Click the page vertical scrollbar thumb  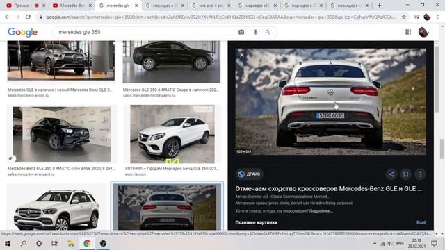[442, 149]
